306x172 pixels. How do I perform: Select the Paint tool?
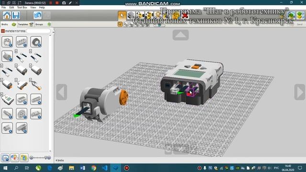point(167,15)
